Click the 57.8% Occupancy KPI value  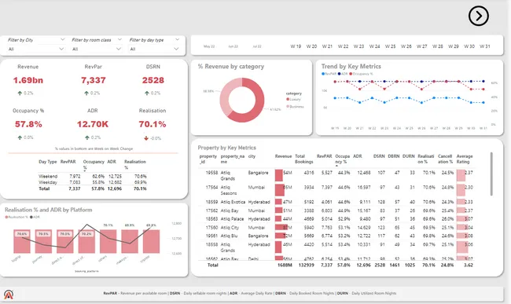point(28,124)
